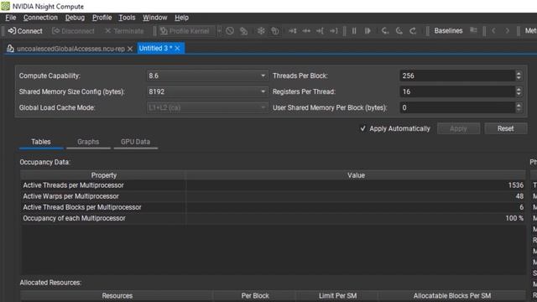
Task: Click the Baselines toolbar button
Action: tap(448, 31)
